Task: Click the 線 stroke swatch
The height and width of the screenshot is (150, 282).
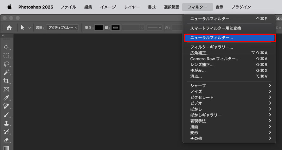Action: click(116, 27)
